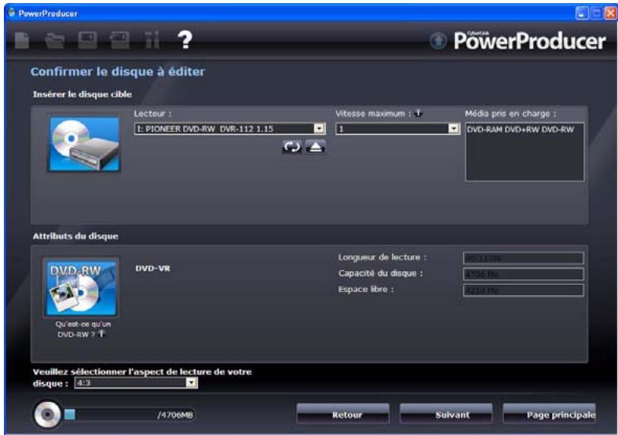Screen dimensions: 618x435
Task: Click the disc capacity progress bar
Action: coord(130,415)
